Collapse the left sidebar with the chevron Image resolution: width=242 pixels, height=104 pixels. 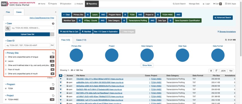[56, 12]
